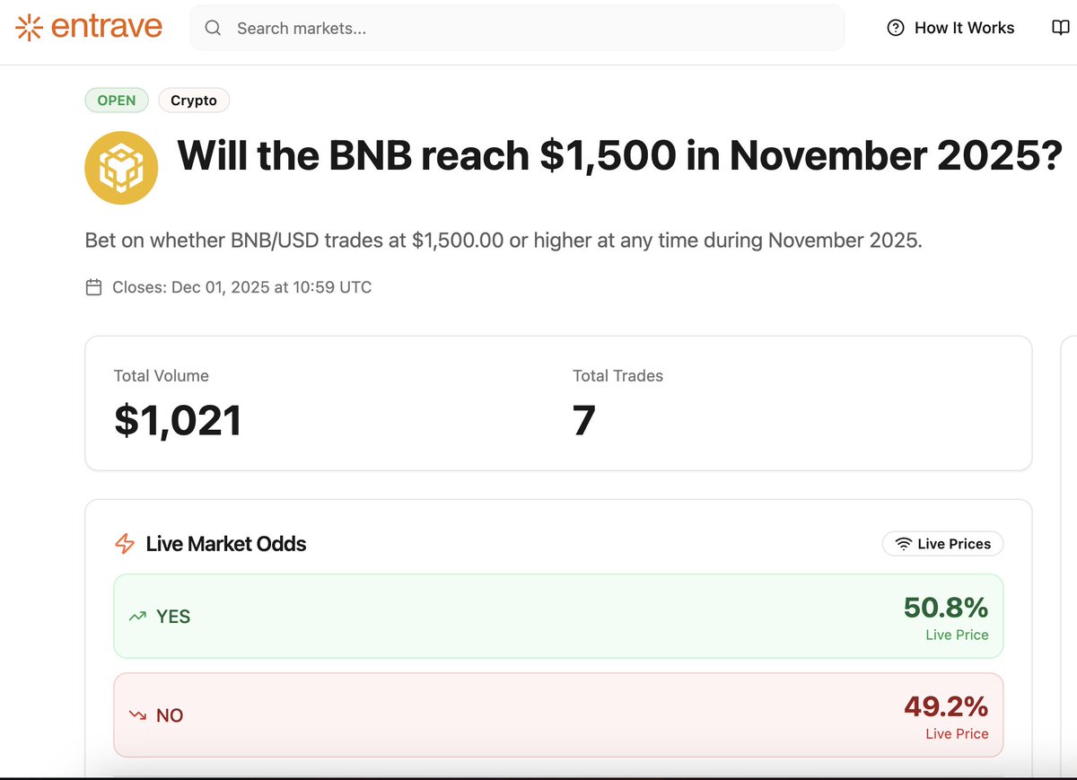Click the wifi icon in Live Prices badge
Viewport: 1077px width, 780px height.
(x=903, y=544)
